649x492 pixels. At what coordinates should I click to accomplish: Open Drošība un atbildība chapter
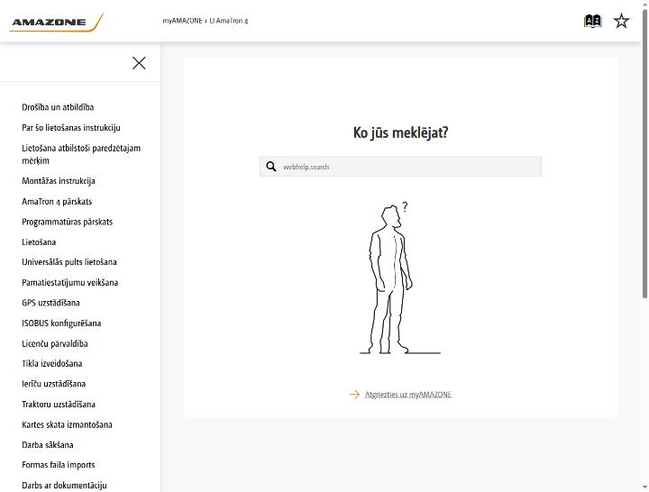tap(58, 107)
